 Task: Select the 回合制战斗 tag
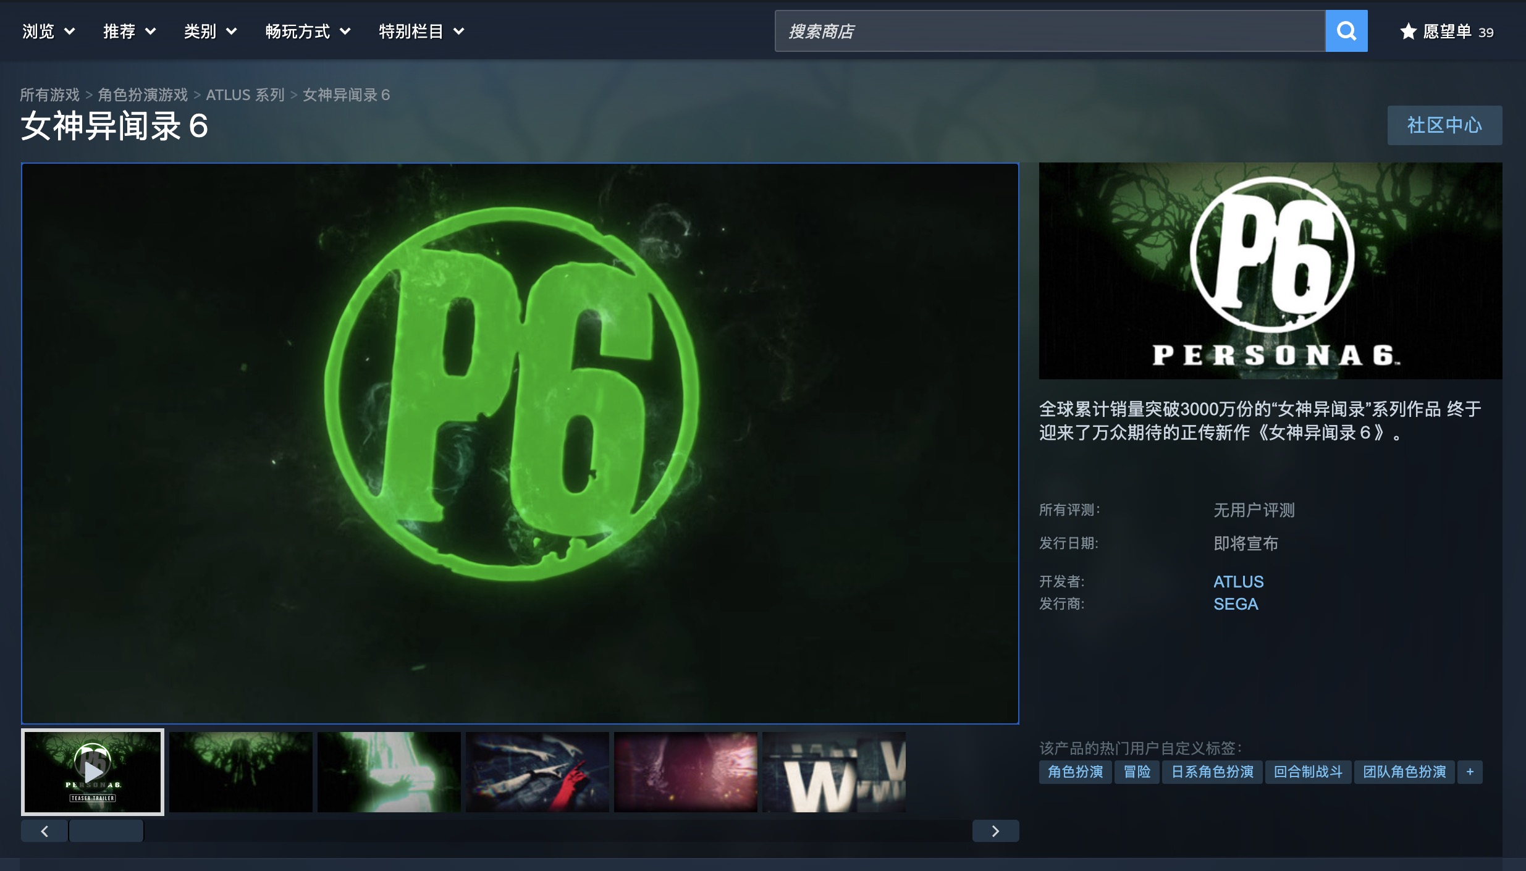click(x=1308, y=772)
